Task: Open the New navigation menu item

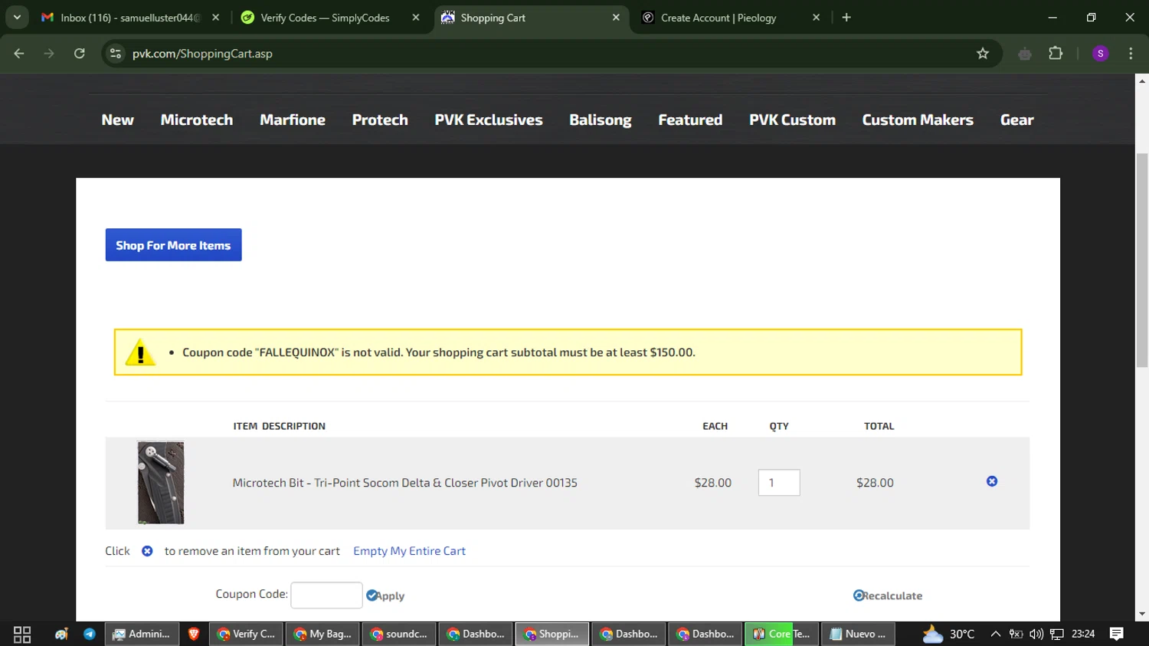Action: click(117, 120)
